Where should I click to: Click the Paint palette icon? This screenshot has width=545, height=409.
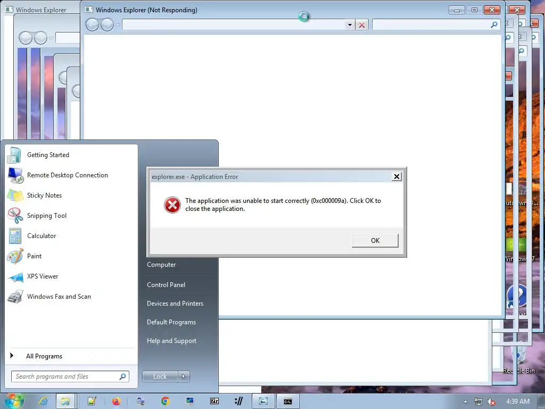coord(15,256)
